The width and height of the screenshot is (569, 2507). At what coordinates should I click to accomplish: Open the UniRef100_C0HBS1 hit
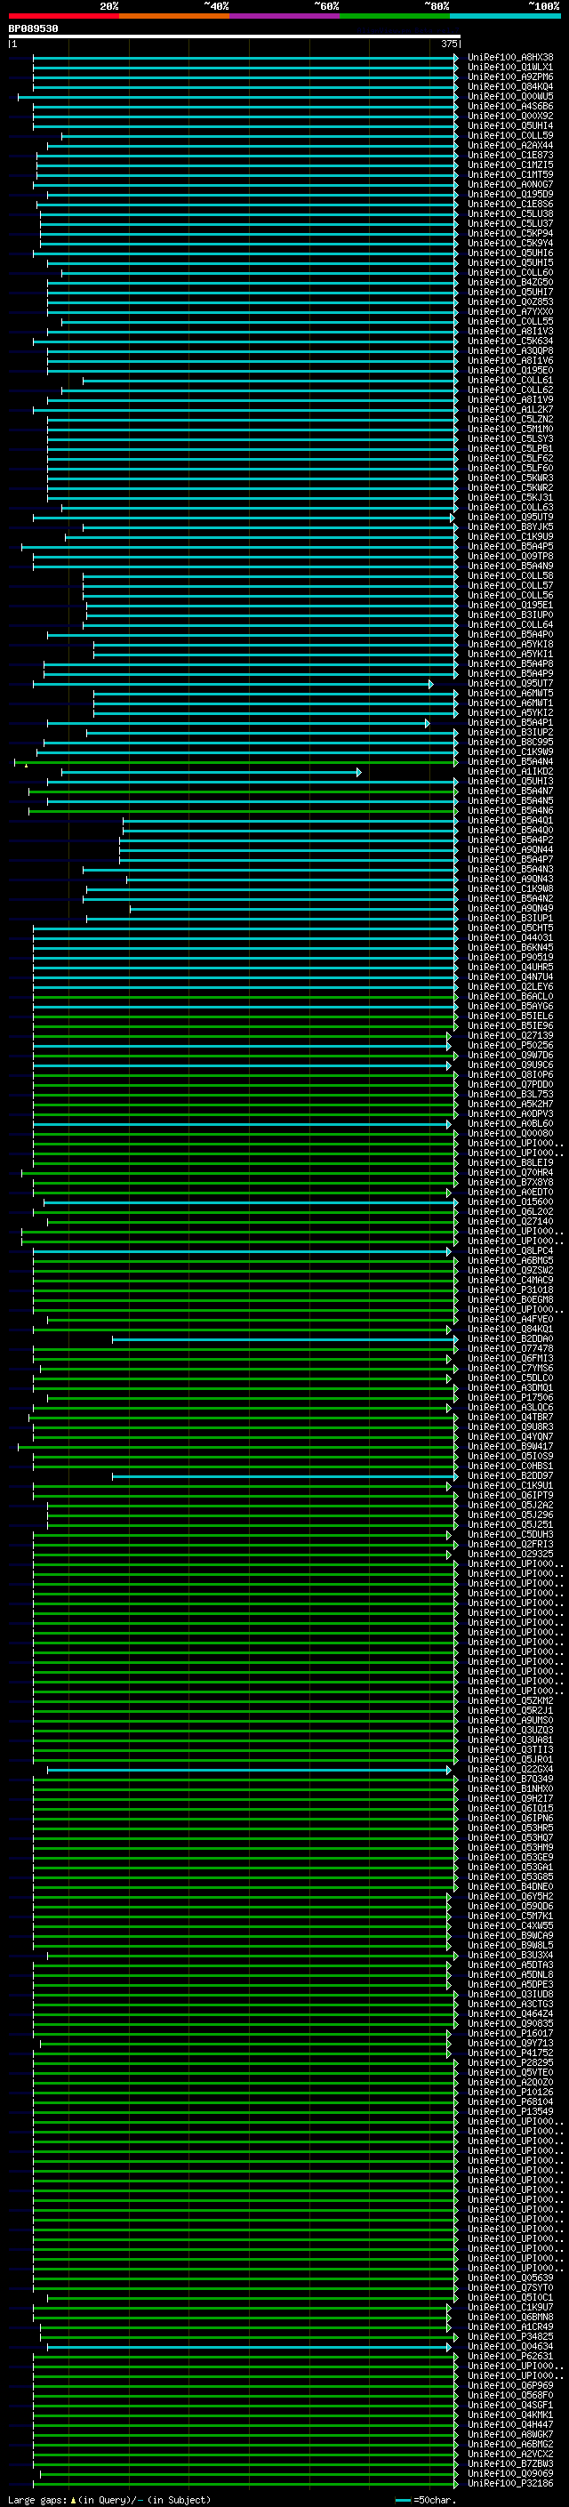[510, 1466]
